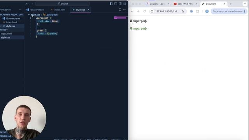Screen dimensions: 249x140
Task: Click the blue extension icon in browser toolbar
Action: pyautogui.click(x=191, y=11)
